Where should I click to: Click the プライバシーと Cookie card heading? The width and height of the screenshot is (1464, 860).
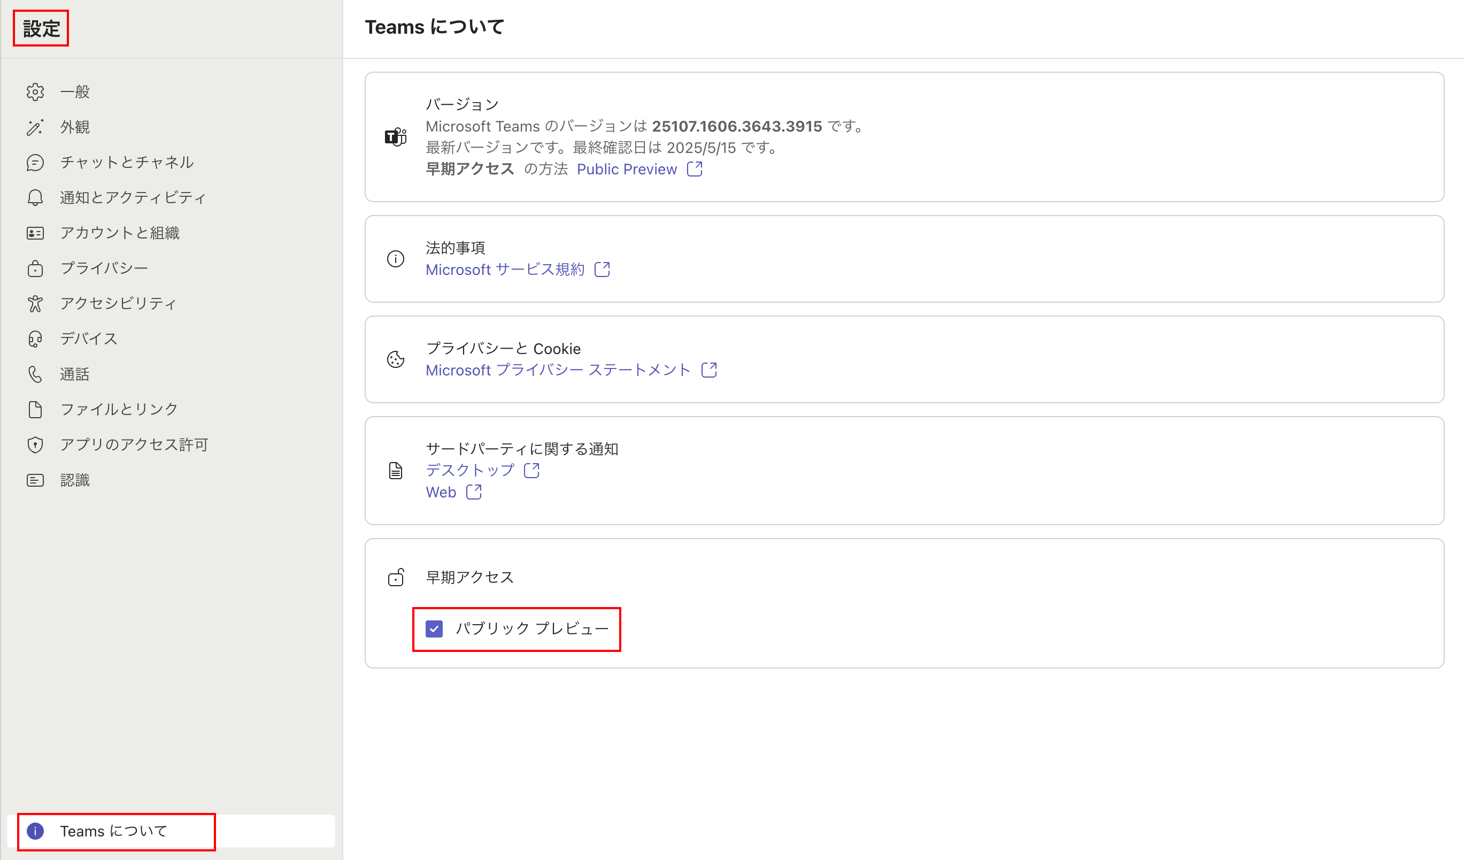click(x=503, y=349)
